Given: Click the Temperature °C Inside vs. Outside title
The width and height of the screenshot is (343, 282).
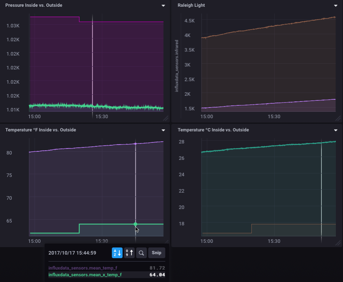Looking at the screenshot, I should [213, 130].
